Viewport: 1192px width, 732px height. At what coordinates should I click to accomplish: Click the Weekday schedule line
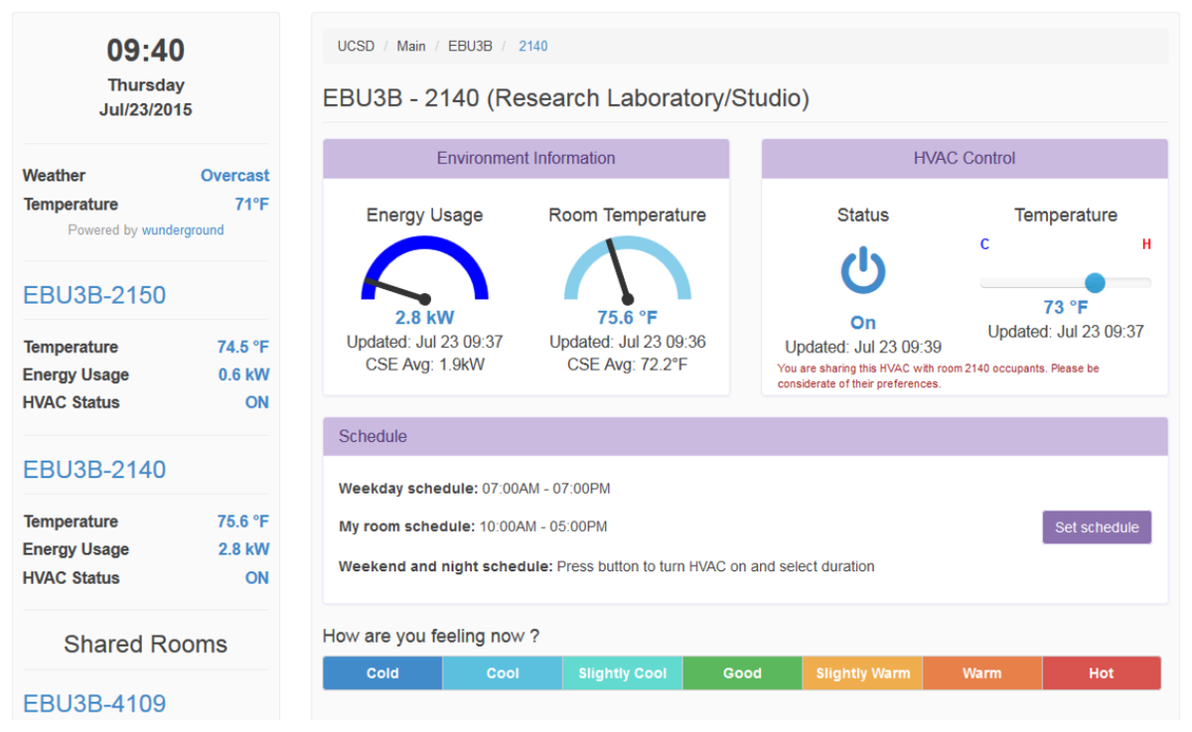[475, 489]
